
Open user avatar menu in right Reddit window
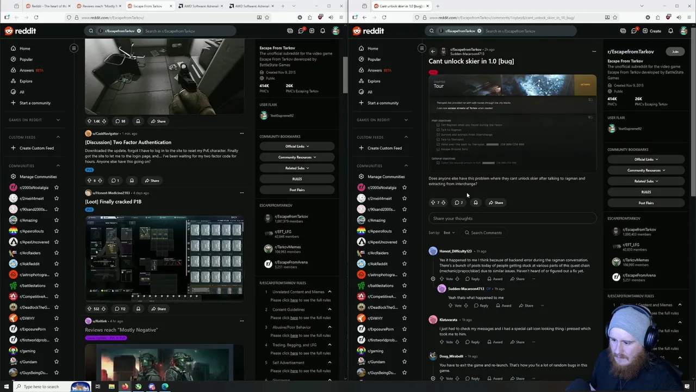(684, 31)
